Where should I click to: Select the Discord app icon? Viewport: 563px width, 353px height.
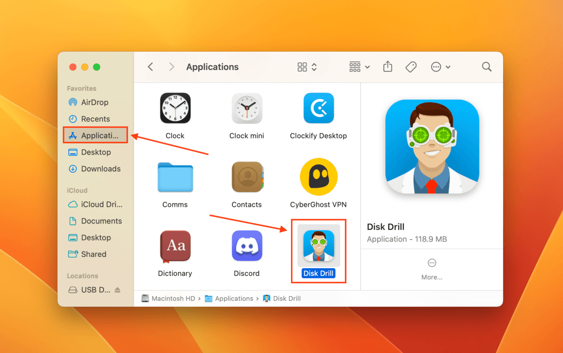tap(247, 246)
